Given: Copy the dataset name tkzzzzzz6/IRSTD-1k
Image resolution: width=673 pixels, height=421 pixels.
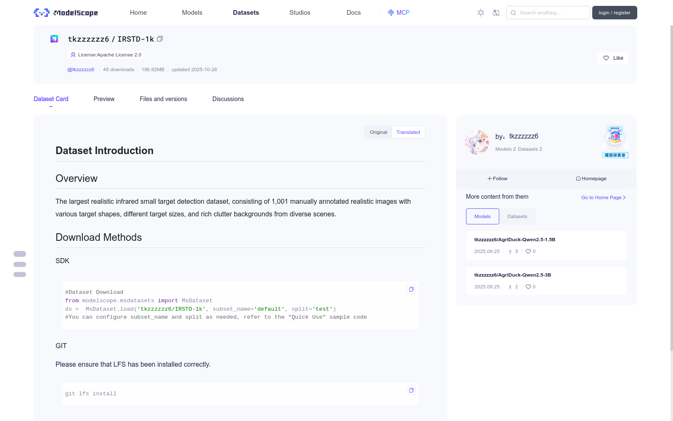Looking at the screenshot, I should pos(160,39).
